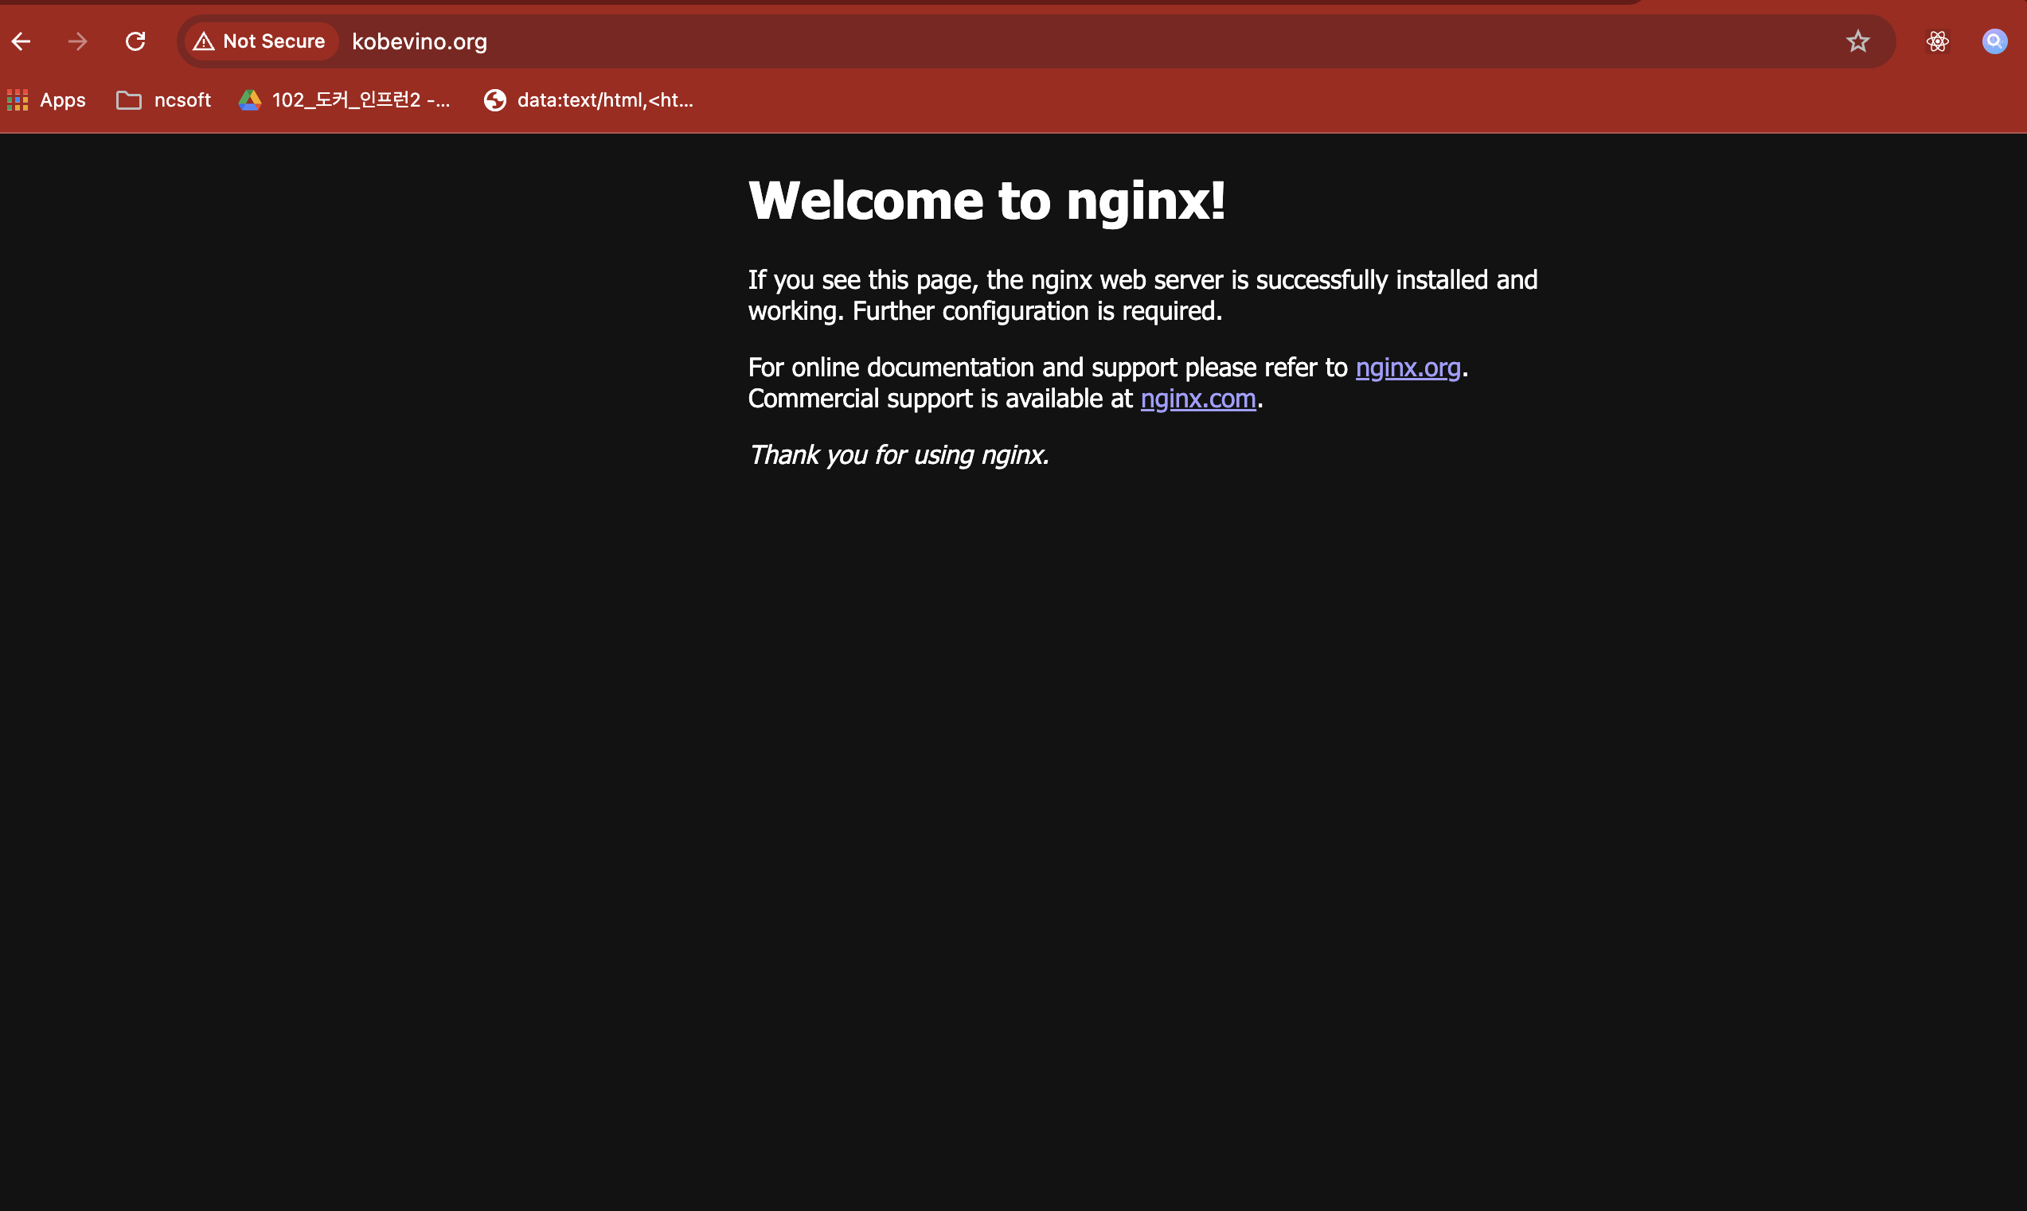This screenshot has height=1211, width=2027.
Task: Click the Welcome to nginx heading
Action: pyautogui.click(x=987, y=199)
